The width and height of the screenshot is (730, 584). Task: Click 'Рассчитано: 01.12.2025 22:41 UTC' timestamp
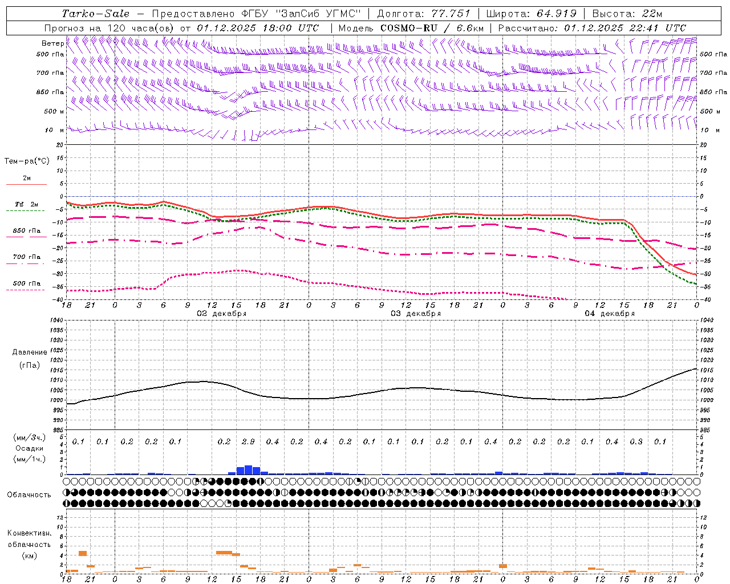pyautogui.click(x=592, y=28)
